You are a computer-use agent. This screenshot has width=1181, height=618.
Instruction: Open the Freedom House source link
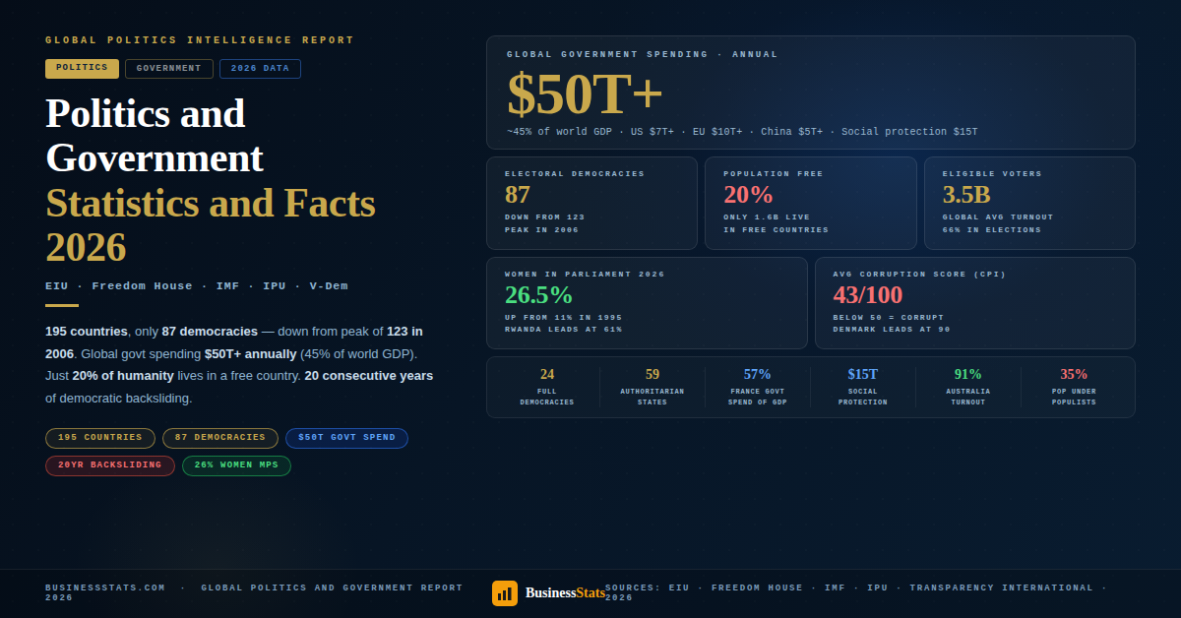pyautogui.click(x=757, y=587)
